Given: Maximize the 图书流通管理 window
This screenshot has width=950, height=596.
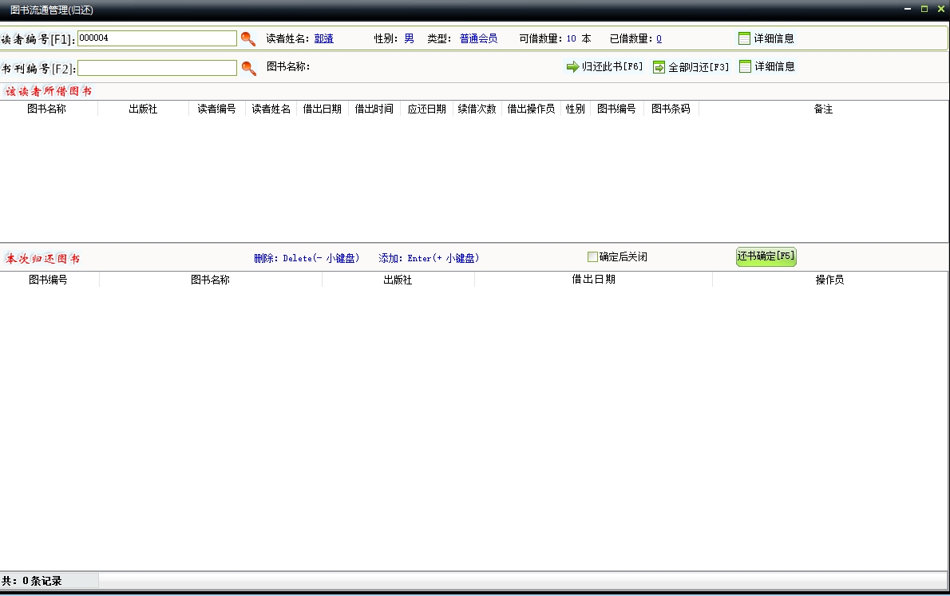Looking at the screenshot, I should [x=924, y=9].
